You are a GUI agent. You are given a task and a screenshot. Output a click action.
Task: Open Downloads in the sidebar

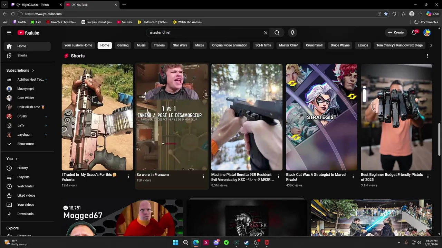click(x=27, y=214)
